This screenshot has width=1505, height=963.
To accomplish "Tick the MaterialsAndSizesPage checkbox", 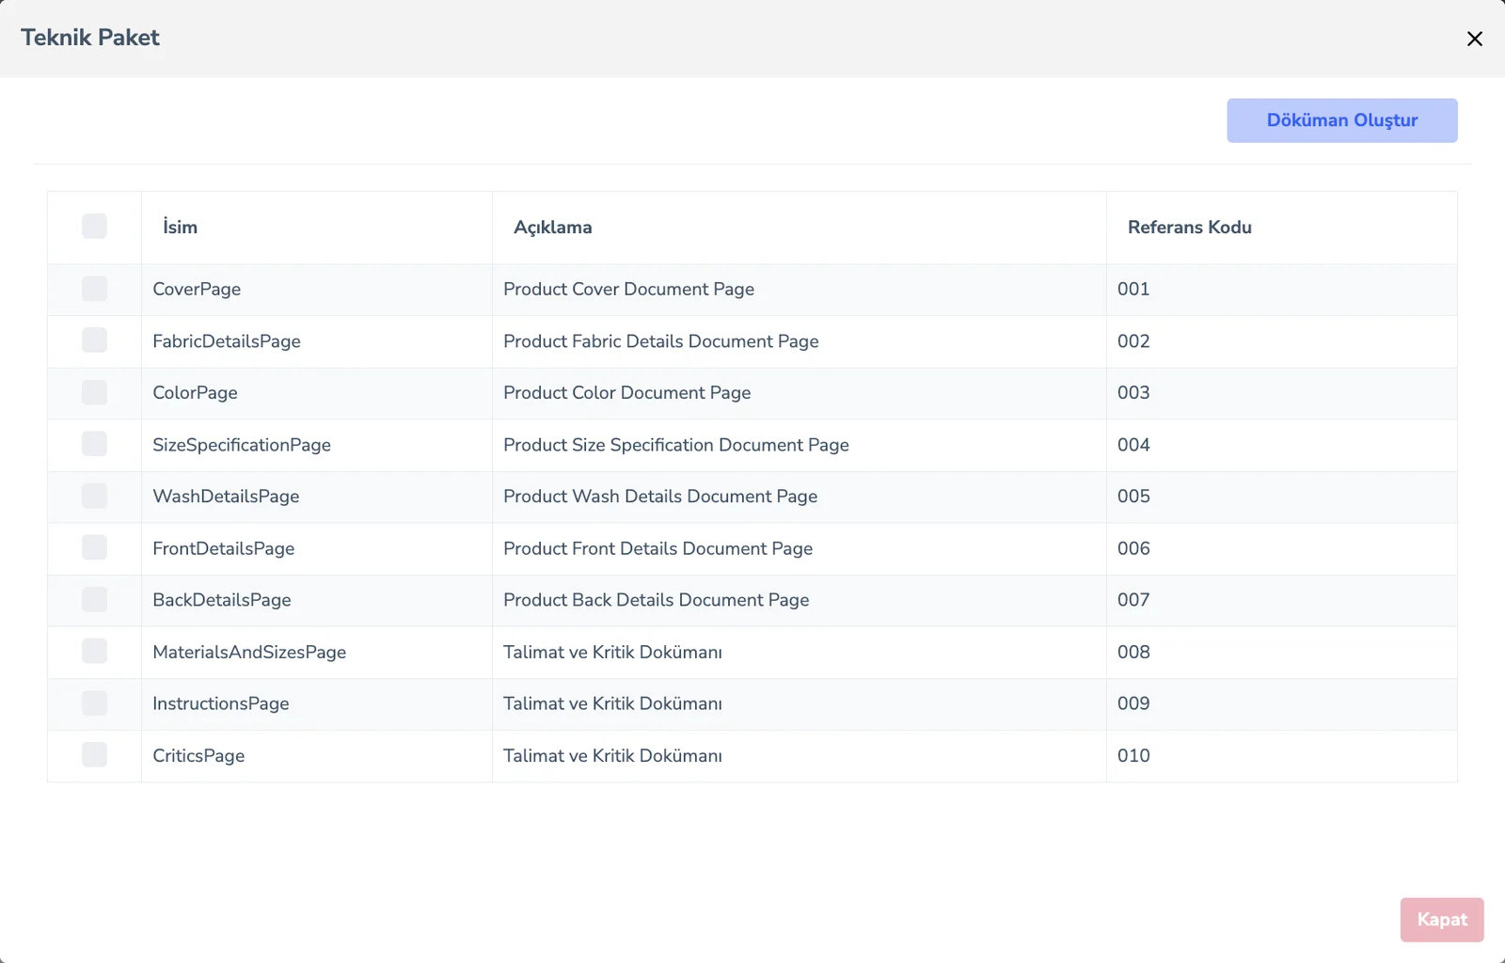I will [94, 651].
